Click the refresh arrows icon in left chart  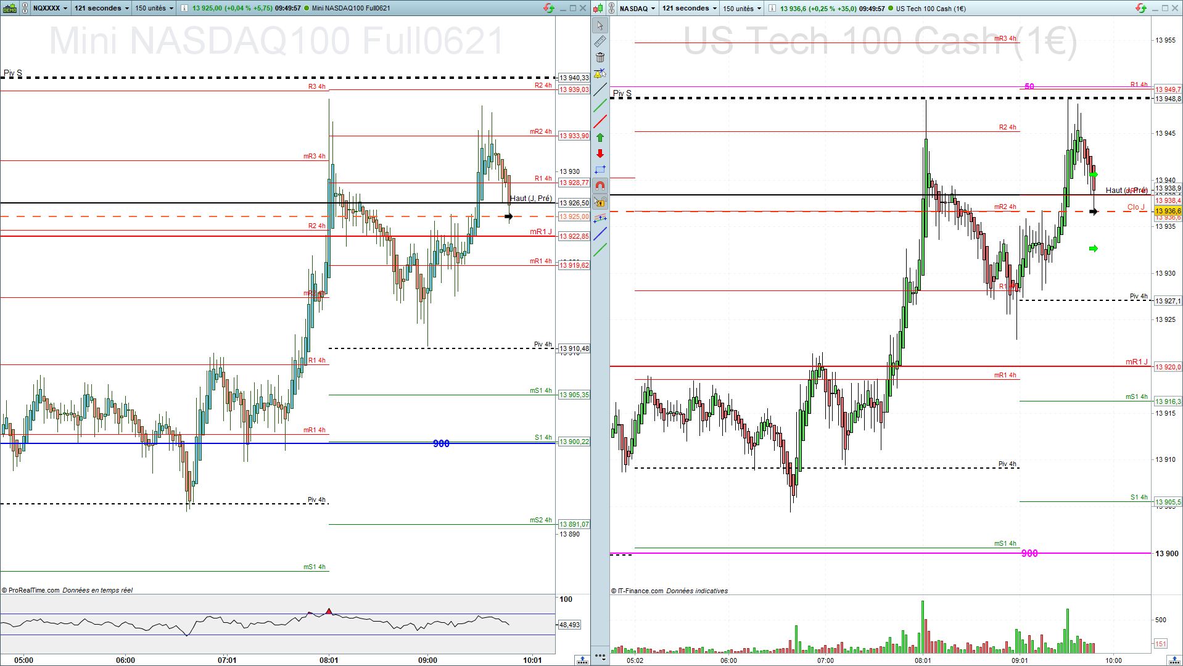[548, 8]
